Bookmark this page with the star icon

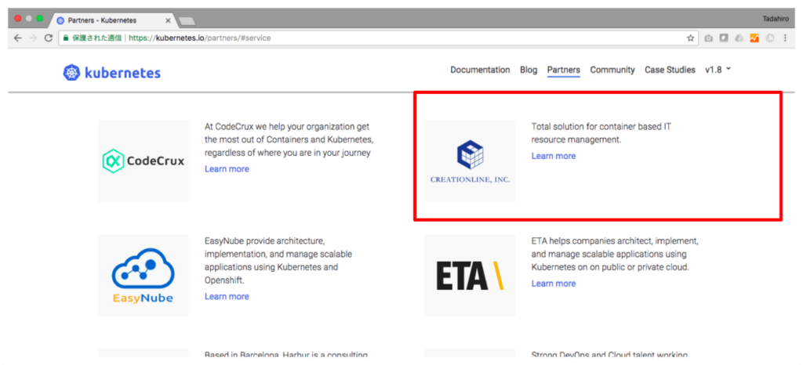pos(690,38)
